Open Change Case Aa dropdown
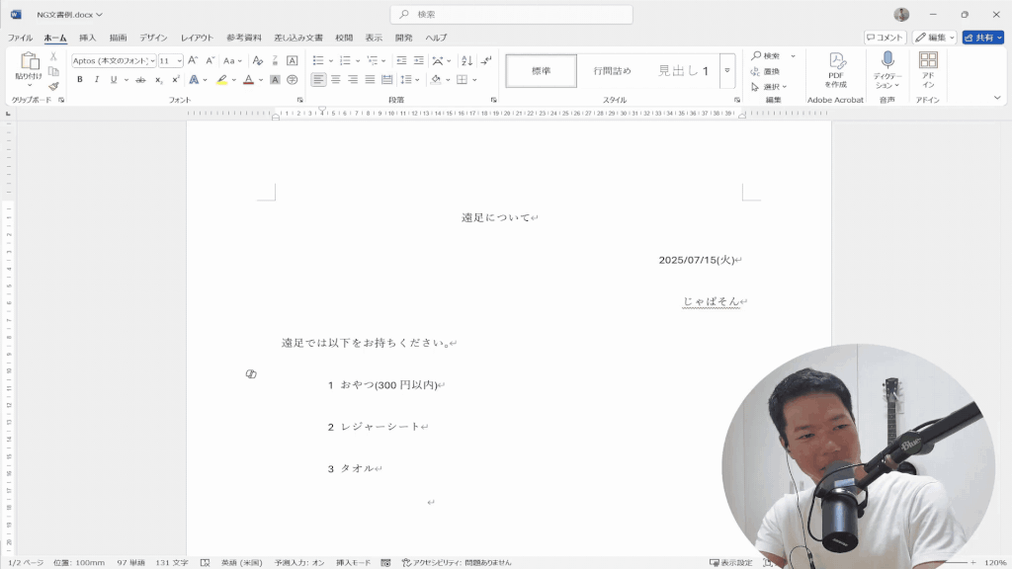1012x569 pixels. coord(232,60)
